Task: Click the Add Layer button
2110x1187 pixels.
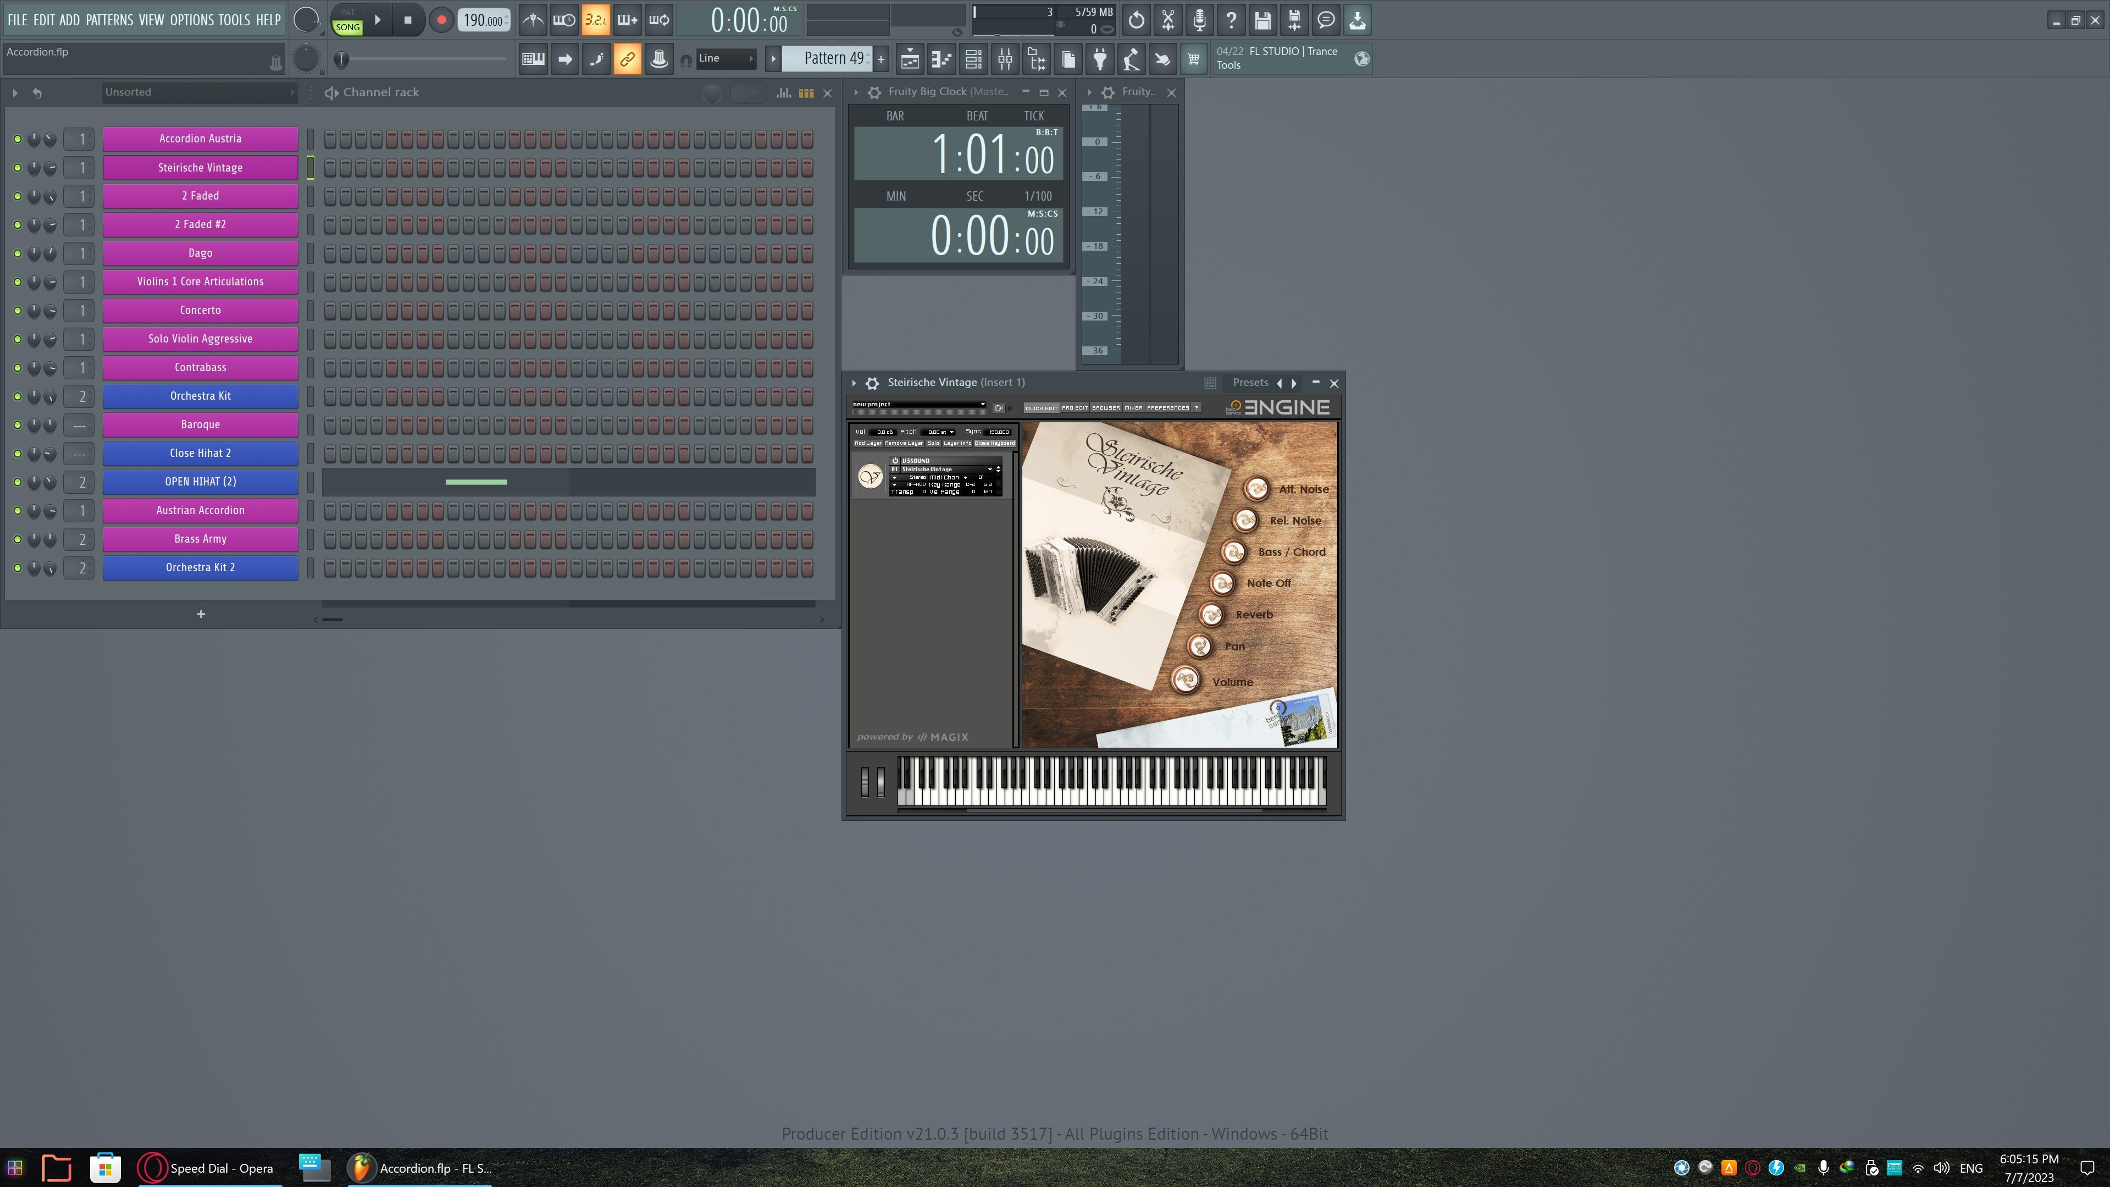Action: click(x=867, y=443)
